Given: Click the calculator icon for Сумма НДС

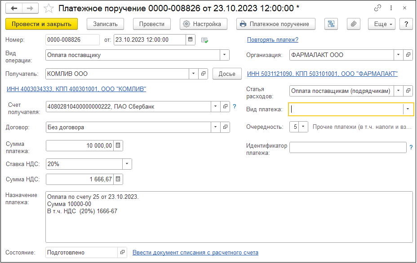Looking at the screenshot, I should [118, 180].
